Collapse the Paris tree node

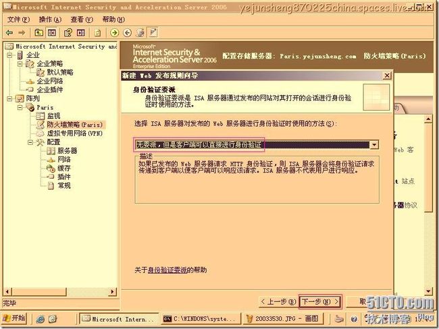[20, 107]
